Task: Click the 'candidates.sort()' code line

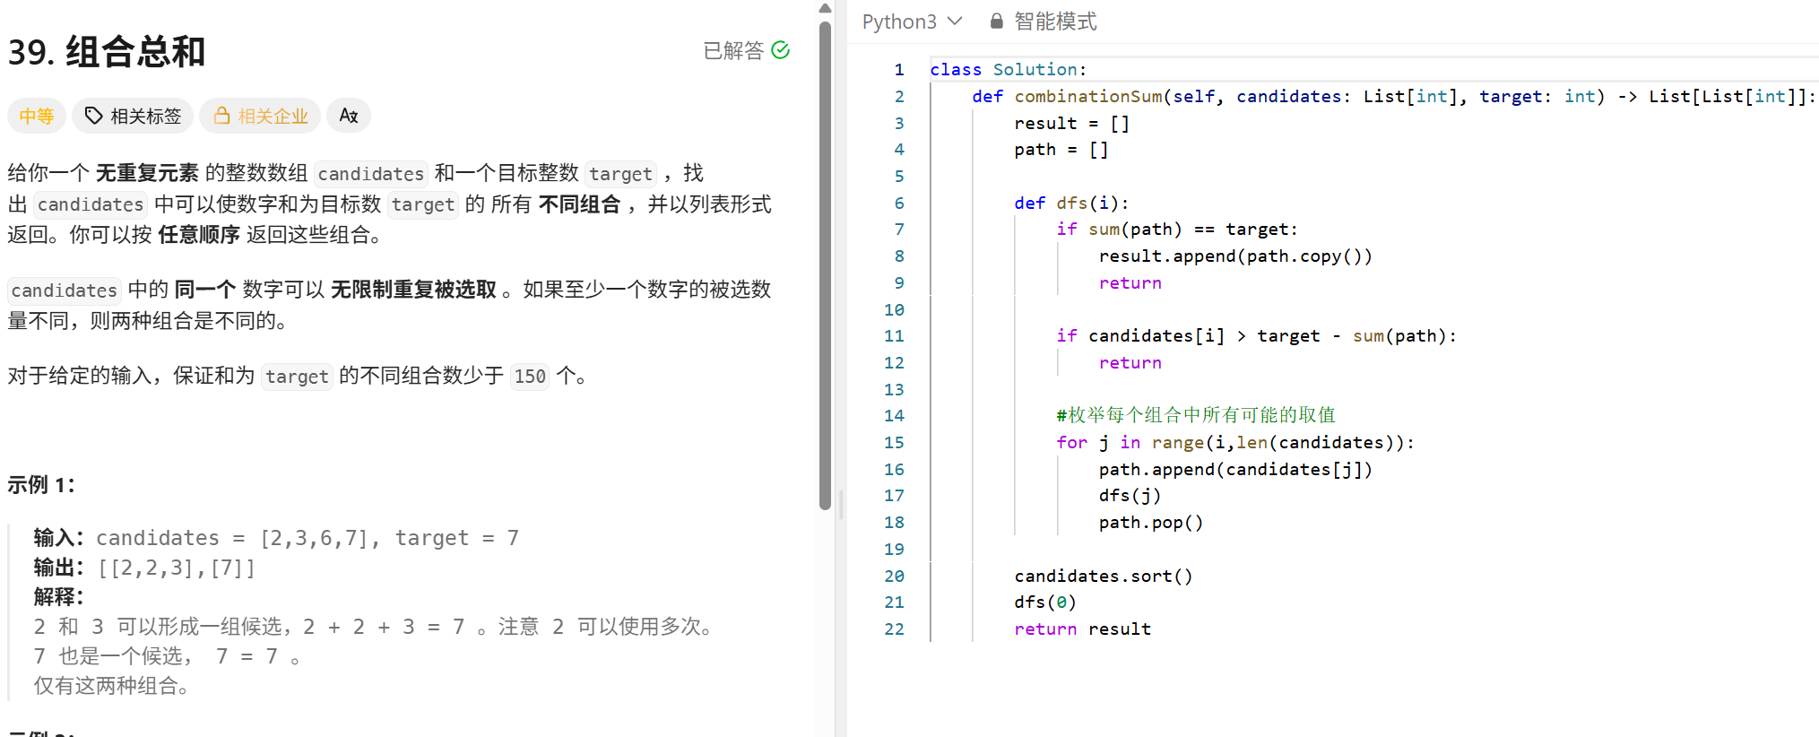Action: 1104,576
